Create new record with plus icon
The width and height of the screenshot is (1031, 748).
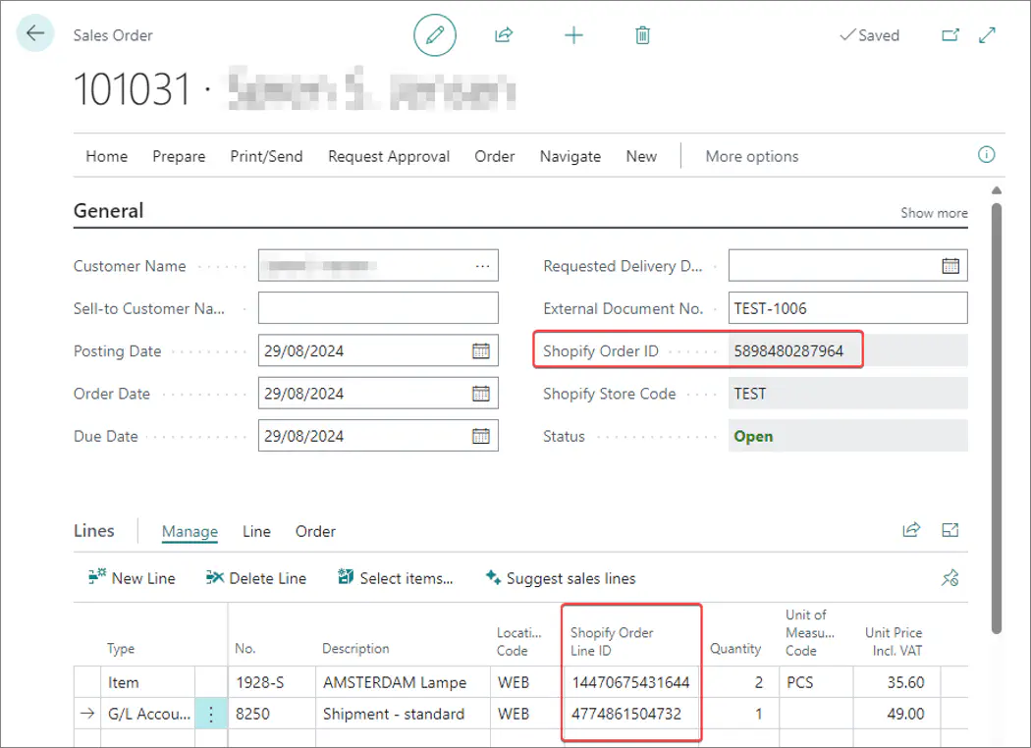click(574, 34)
